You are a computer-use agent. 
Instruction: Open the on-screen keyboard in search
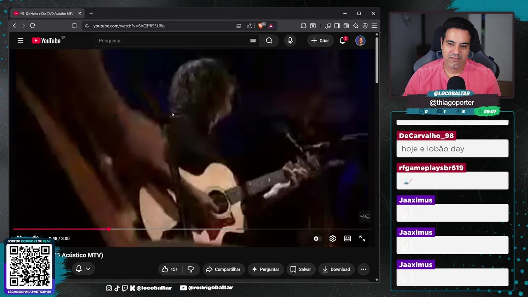253,40
